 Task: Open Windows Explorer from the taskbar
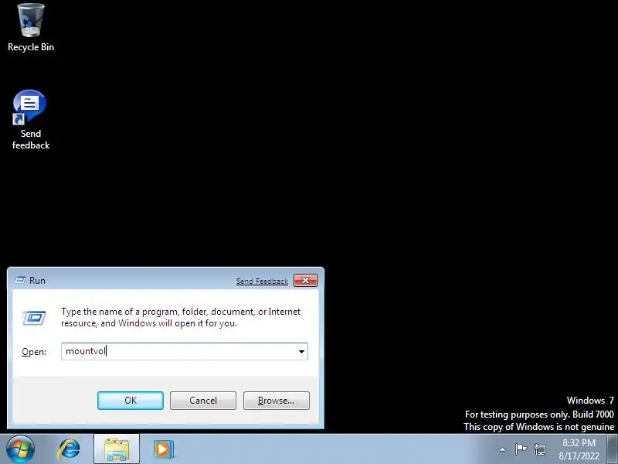tap(117, 449)
